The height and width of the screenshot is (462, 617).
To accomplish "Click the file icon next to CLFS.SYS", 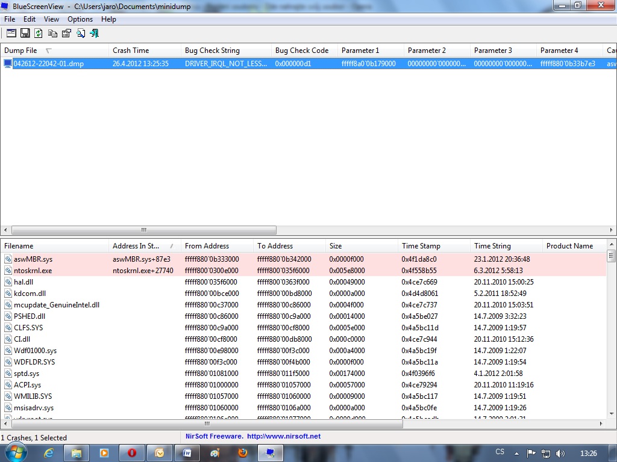I will pos(8,327).
